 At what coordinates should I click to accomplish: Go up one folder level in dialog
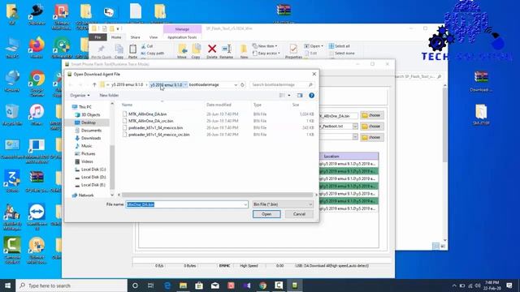(x=94, y=84)
